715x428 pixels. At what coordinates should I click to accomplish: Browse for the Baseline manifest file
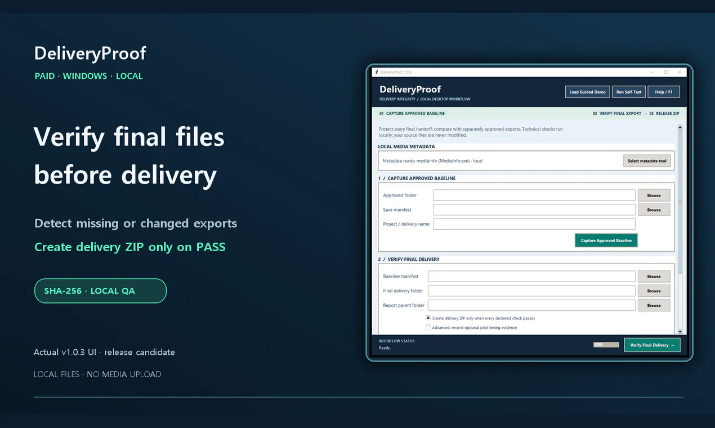point(654,277)
